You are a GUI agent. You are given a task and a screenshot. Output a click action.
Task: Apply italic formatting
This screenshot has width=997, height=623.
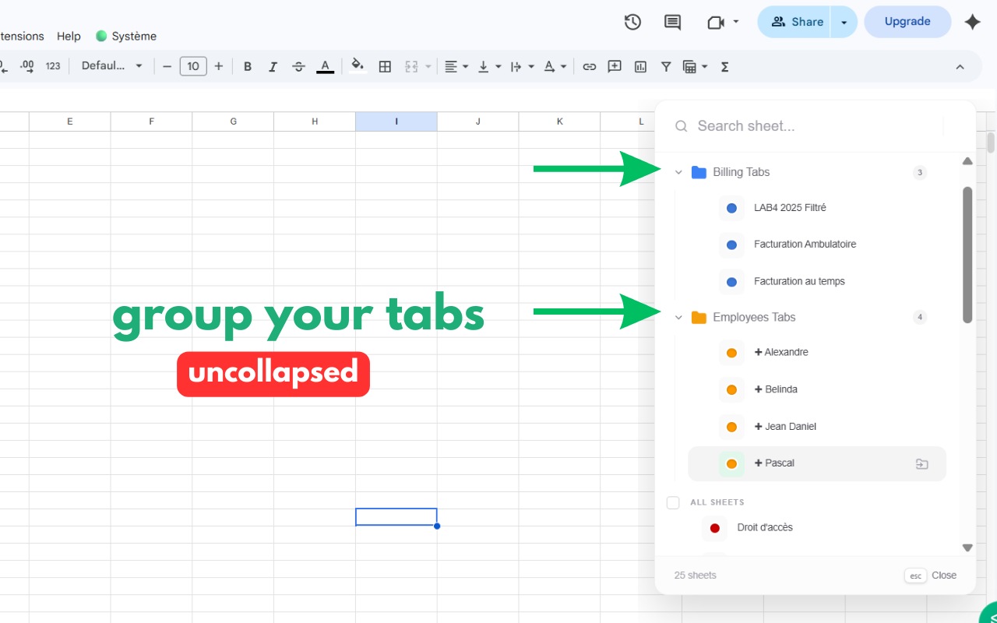point(273,66)
